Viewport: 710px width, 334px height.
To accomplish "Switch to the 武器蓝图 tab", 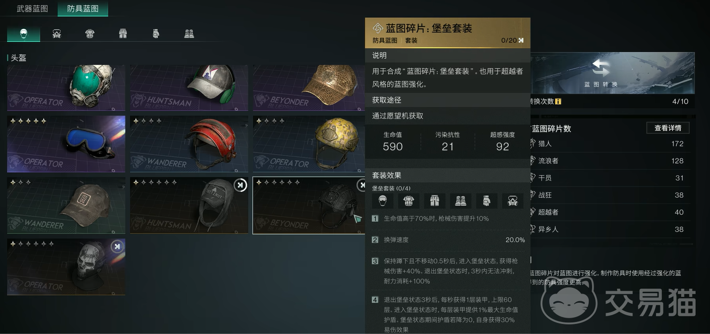I will pyautogui.click(x=32, y=9).
